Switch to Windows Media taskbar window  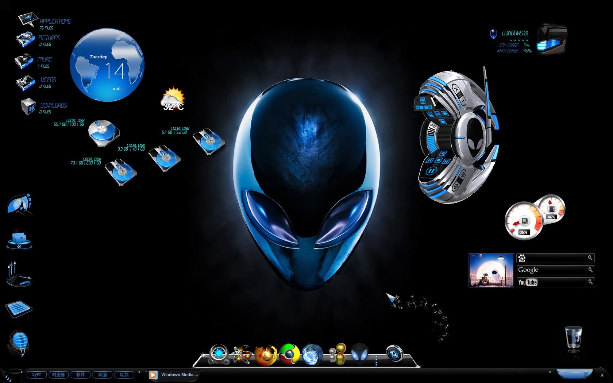coord(174,375)
